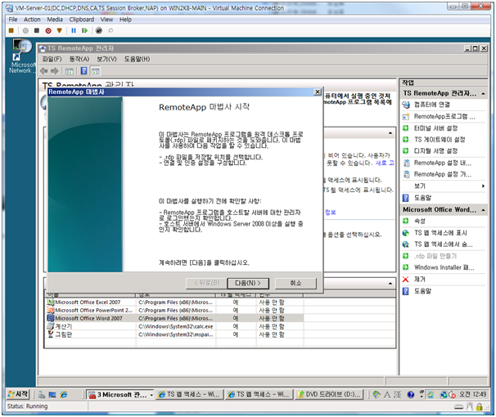The height and width of the screenshot is (417, 496).
Task: Expand the 보기 submenu arrow
Action: tap(483, 186)
